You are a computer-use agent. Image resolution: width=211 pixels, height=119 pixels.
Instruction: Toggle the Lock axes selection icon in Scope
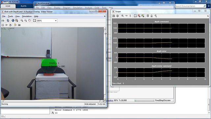[x=152, y=16]
